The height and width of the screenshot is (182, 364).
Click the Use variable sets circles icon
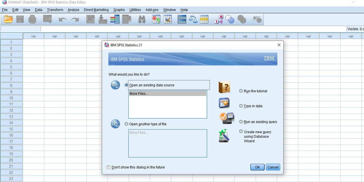pyautogui.click(x=230, y=19)
